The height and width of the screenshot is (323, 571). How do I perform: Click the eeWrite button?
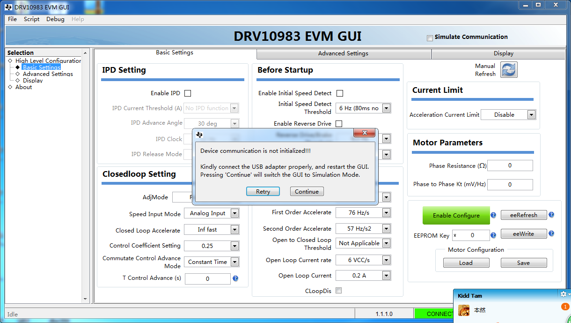524,233
